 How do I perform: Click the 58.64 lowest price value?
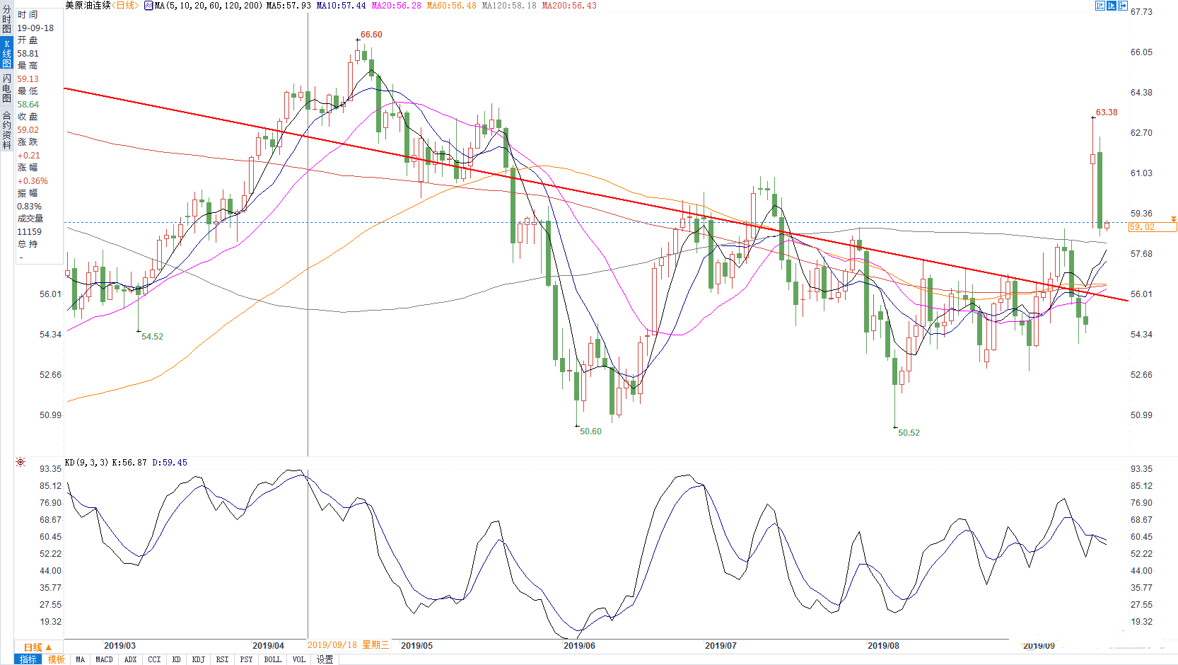pyautogui.click(x=28, y=105)
